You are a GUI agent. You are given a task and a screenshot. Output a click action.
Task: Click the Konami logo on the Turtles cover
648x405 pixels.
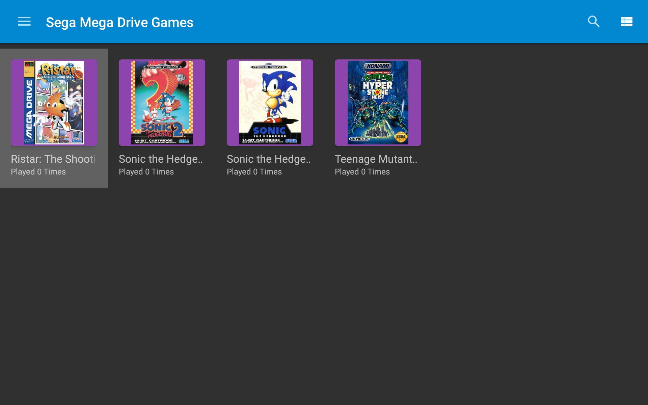(x=378, y=66)
